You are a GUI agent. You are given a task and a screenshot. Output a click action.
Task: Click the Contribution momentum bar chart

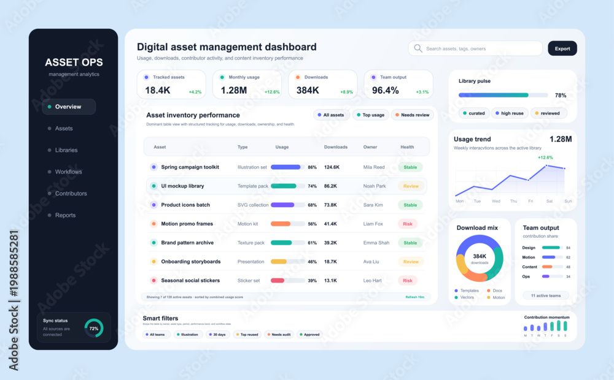coord(545,326)
